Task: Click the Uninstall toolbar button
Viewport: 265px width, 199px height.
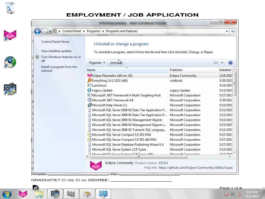Action: point(116,63)
